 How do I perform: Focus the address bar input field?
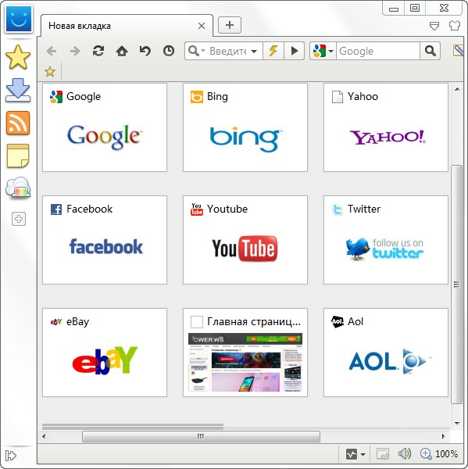pos(228,51)
